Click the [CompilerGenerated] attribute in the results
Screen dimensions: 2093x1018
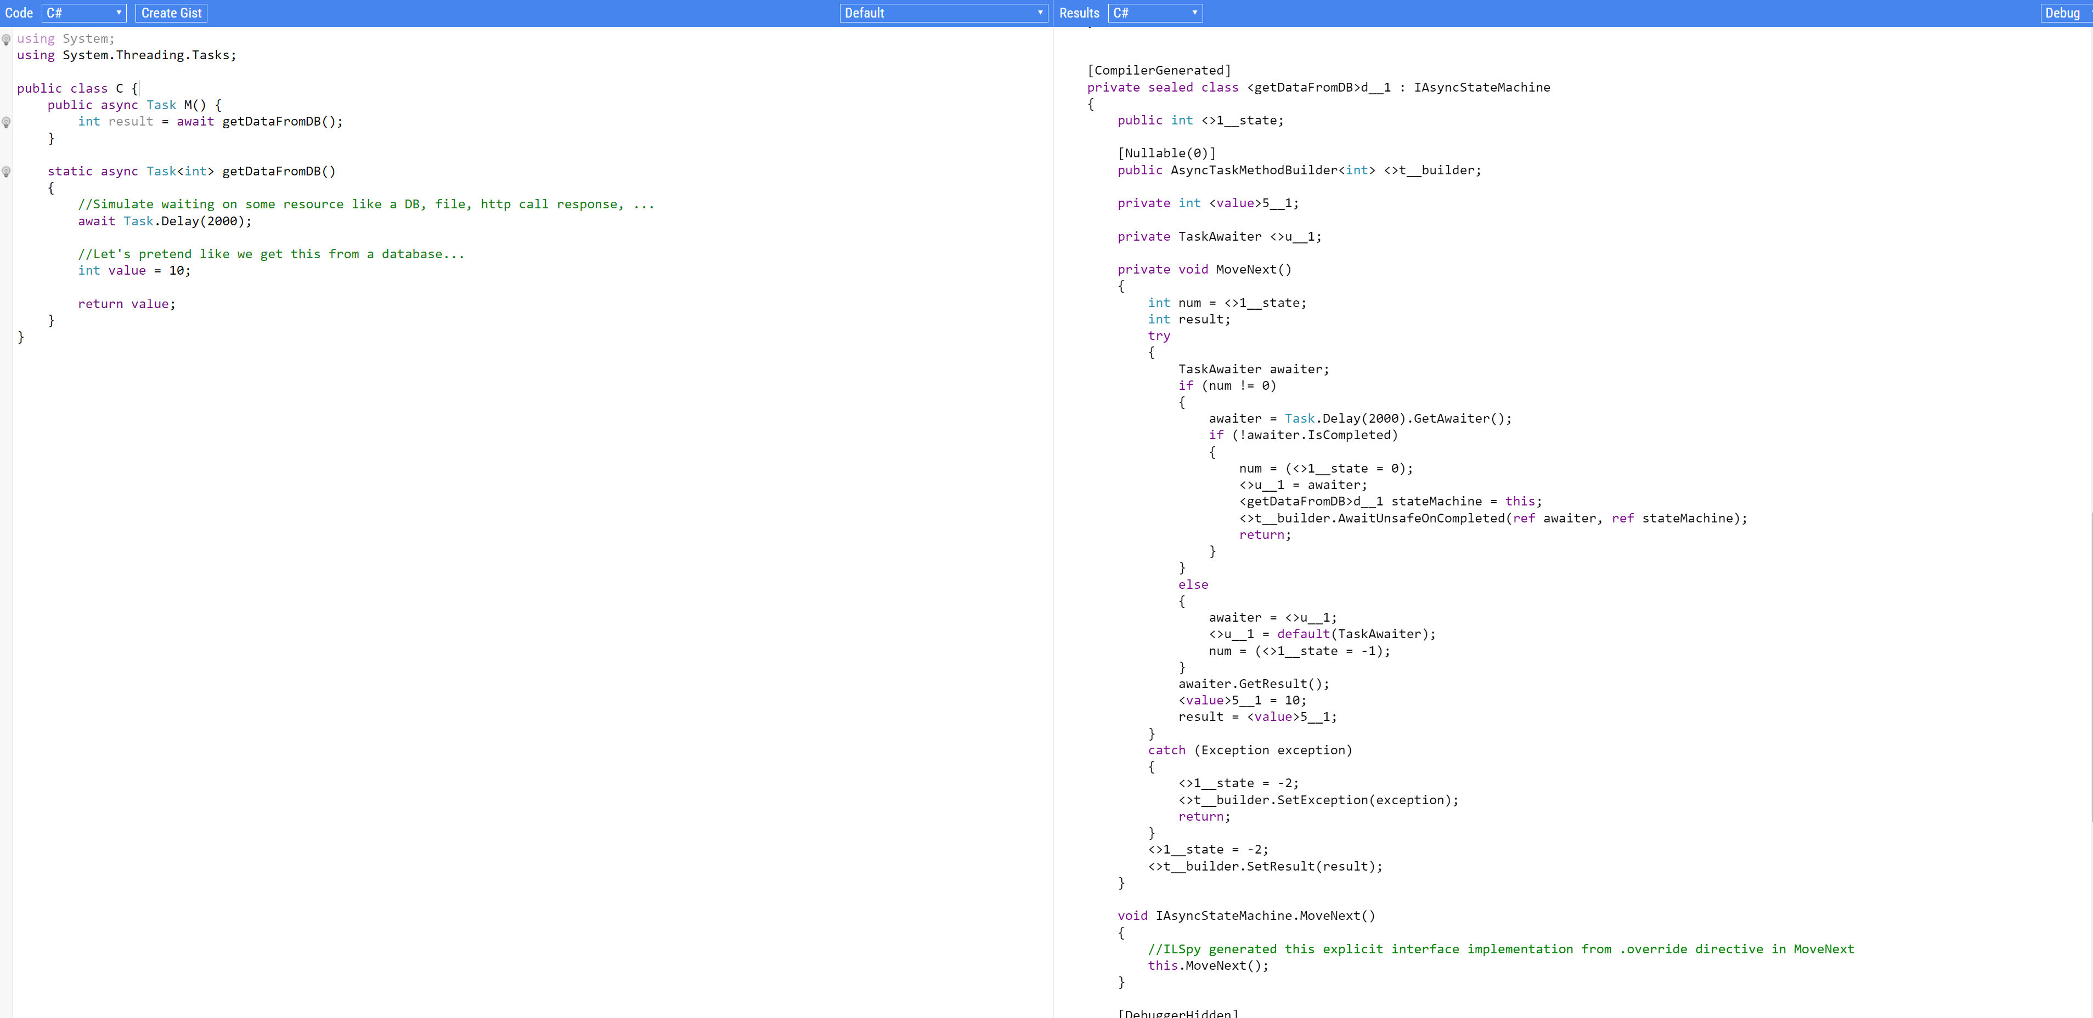[1159, 70]
